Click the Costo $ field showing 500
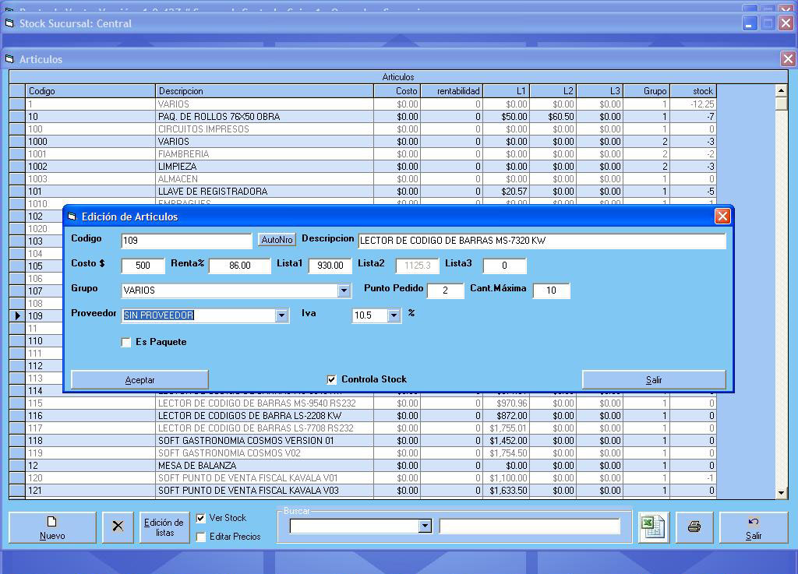The image size is (798, 574). point(143,266)
